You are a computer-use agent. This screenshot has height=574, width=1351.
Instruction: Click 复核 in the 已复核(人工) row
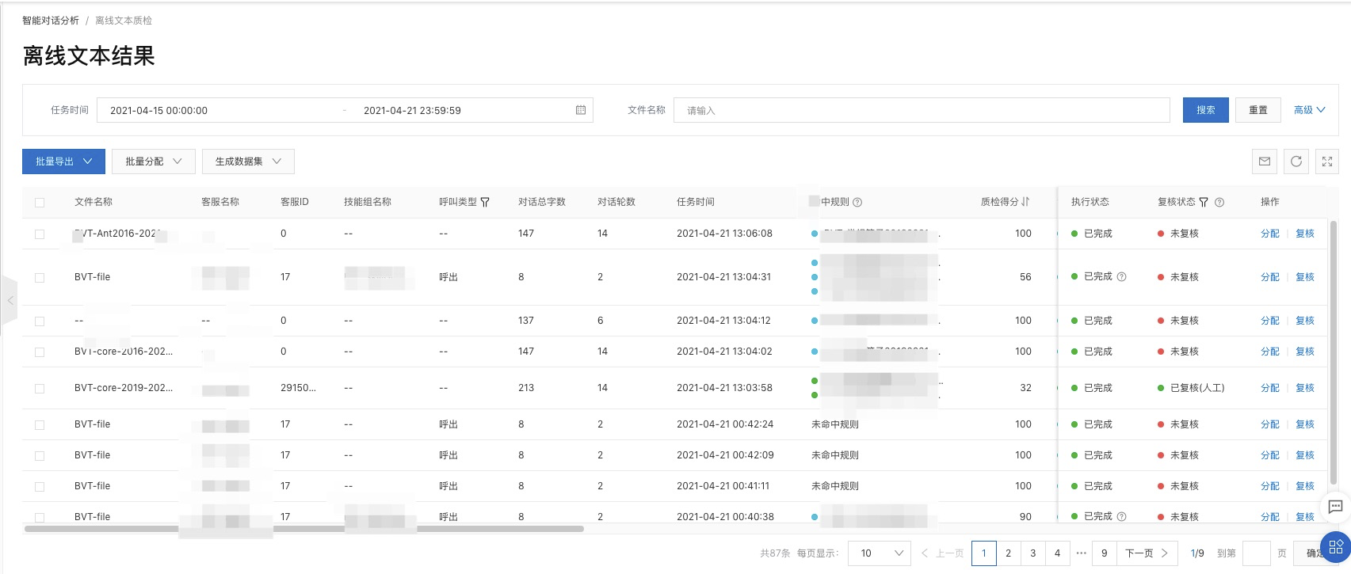pos(1305,388)
